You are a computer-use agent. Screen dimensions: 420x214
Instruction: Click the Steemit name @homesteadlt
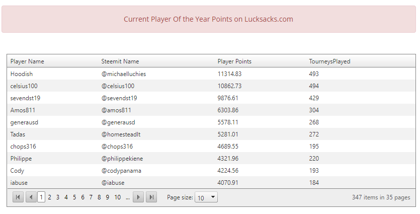click(121, 134)
